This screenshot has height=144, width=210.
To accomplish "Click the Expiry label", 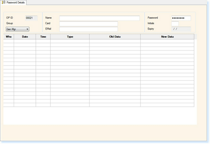I will tap(151, 29).
